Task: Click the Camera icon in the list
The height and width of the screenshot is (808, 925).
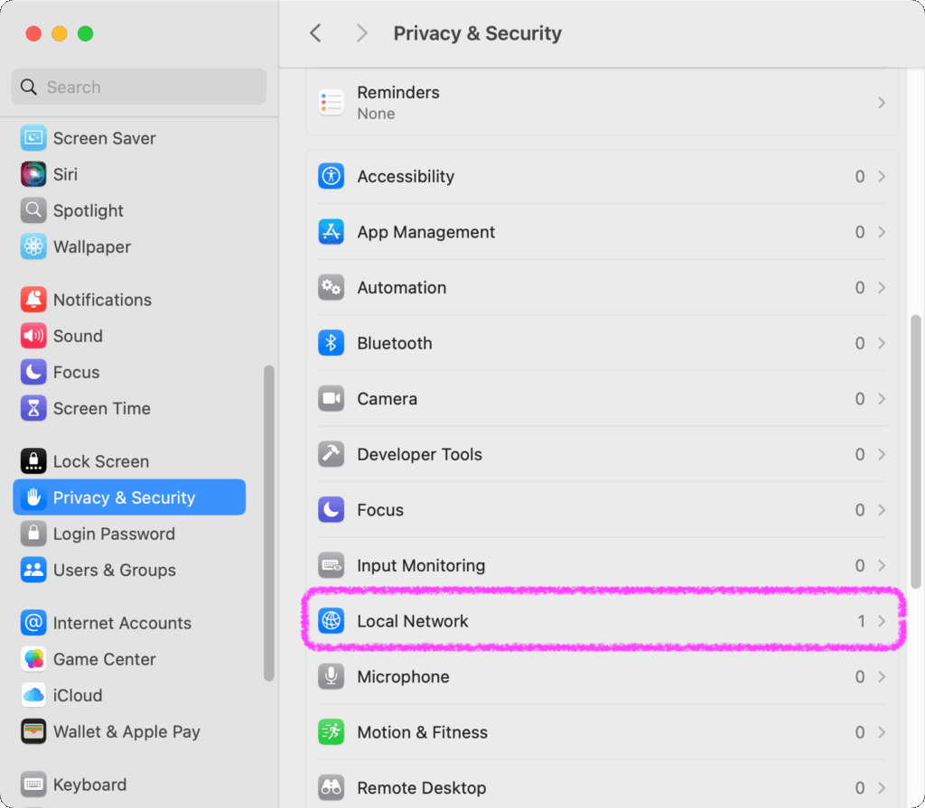Action: pos(331,399)
